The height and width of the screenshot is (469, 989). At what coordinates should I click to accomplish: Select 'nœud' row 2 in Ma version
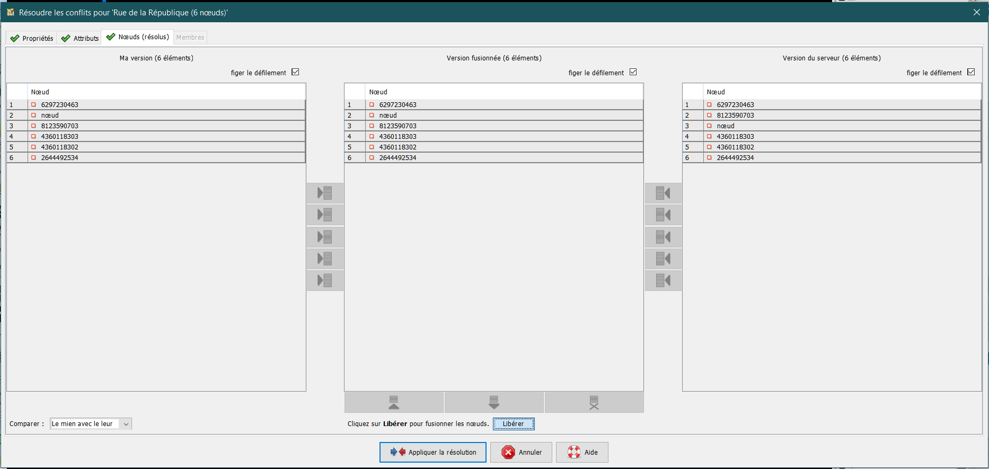156,116
